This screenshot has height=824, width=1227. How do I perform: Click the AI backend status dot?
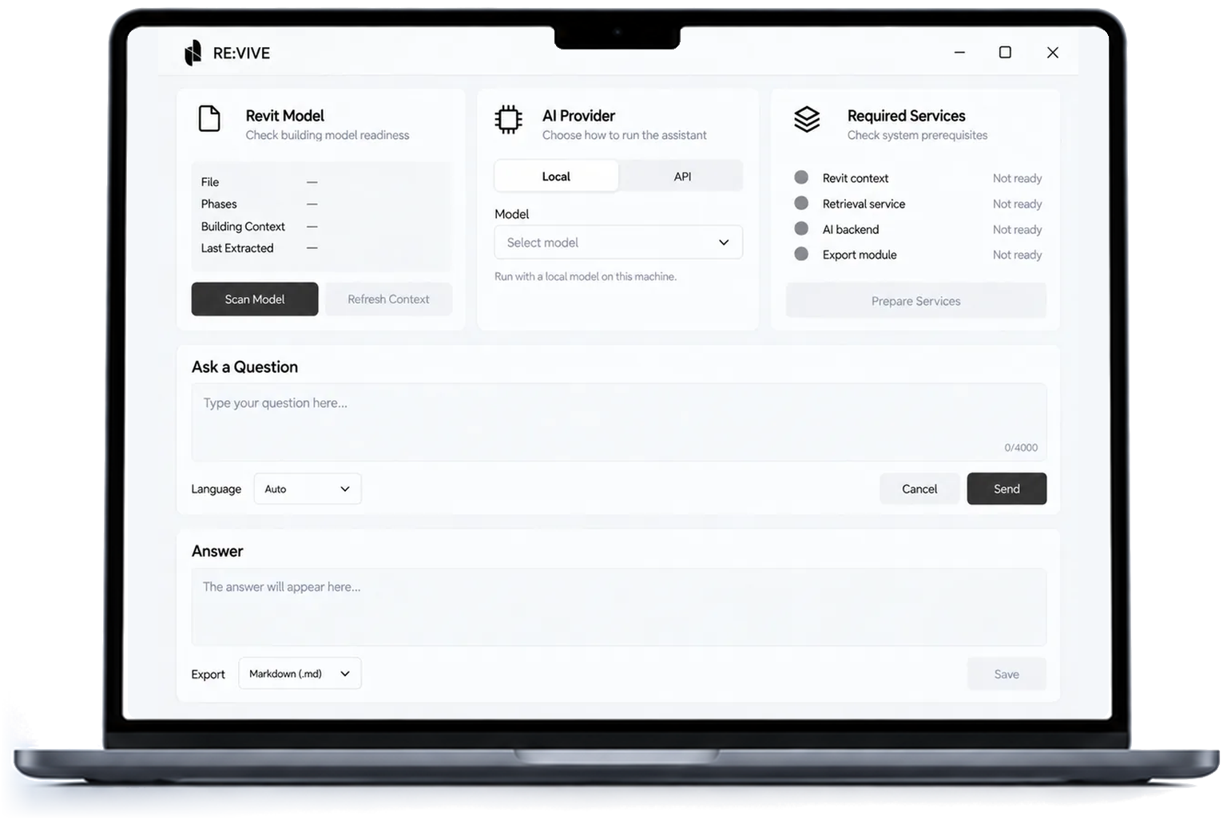801,228
